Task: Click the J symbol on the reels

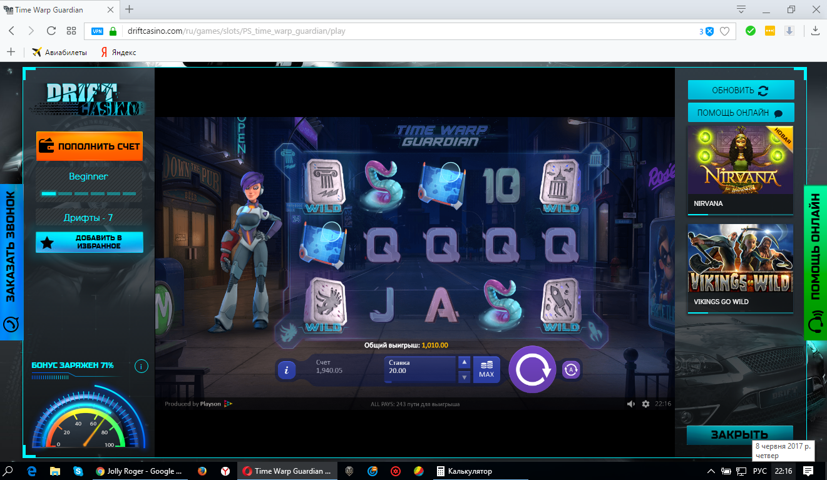Action: pos(381,305)
